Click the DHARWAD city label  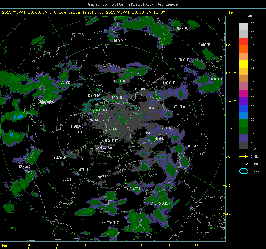(77, 126)
